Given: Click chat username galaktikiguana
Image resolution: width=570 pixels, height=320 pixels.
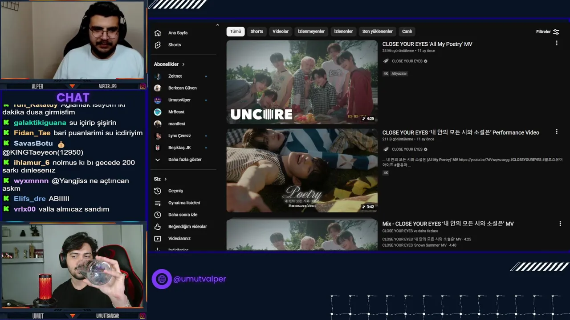Looking at the screenshot, I should (x=40, y=123).
